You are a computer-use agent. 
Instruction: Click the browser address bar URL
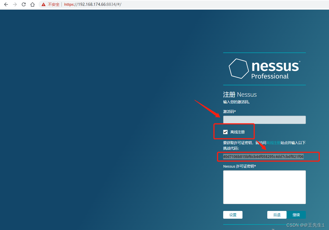93,4
